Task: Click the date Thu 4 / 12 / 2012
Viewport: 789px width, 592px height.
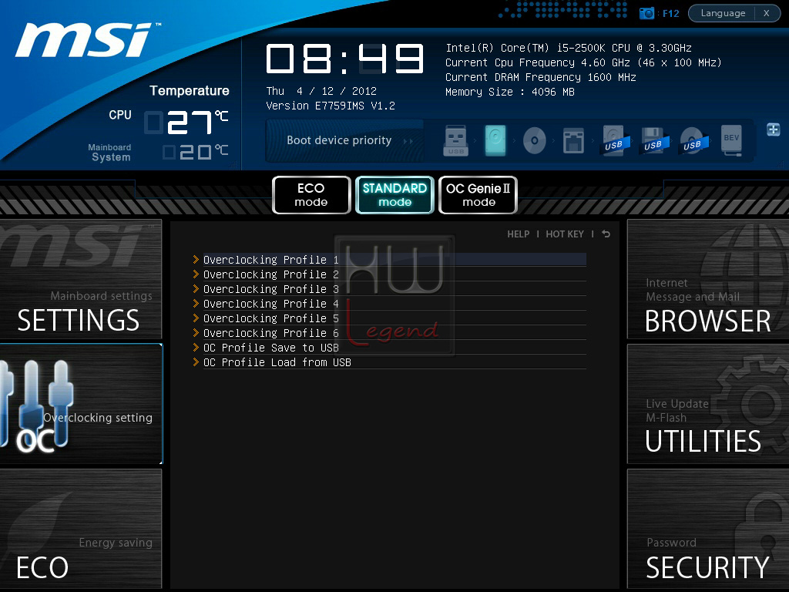Action: coord(321,91)
